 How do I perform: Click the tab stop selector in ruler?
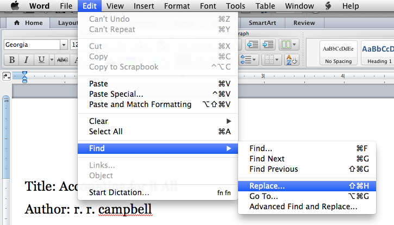tap(7, 76)
